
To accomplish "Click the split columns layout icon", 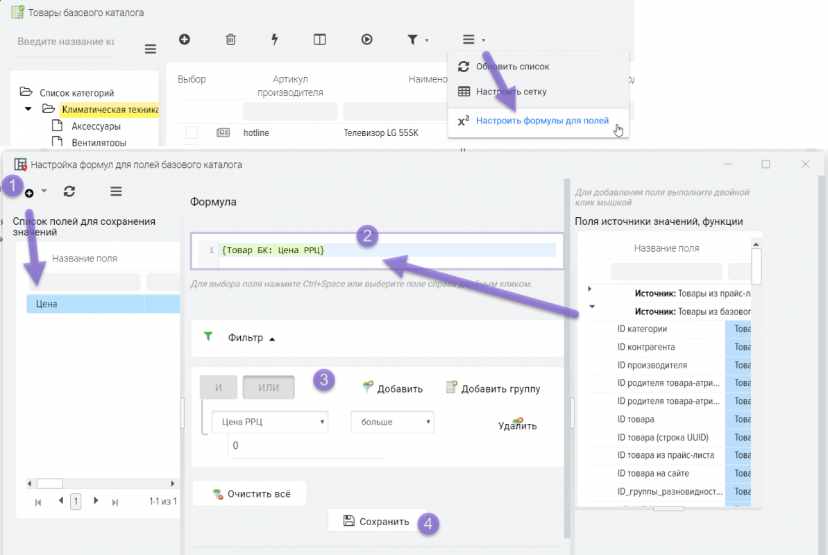I will 320,40.
